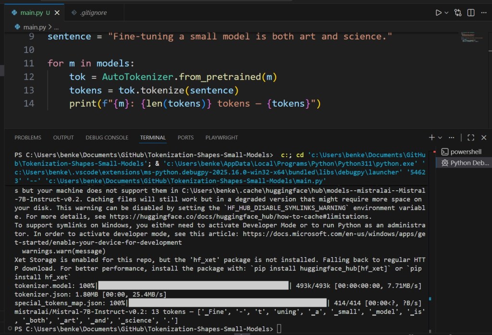Image resolution: width=492 pixels, height=335 pixels.
Task: Open the PROBLEMS panel tab
Action: [28, 137]
